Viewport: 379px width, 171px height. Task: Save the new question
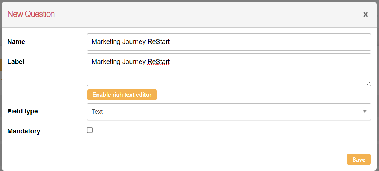(x=359, y=159)
